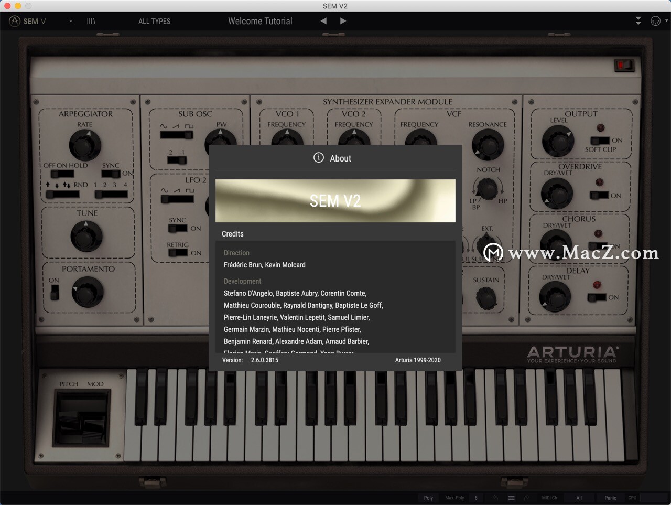The image size is (671, 505).
Task: Adjust the Arpeggiator RATE knob
Action: (85, 145)
